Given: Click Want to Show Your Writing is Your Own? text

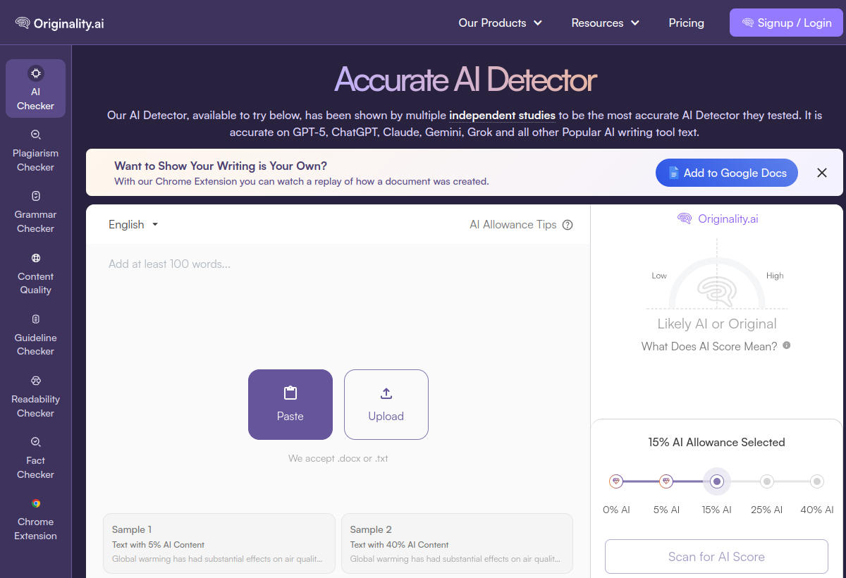Looking at the screenshot, I should (221, 166).
